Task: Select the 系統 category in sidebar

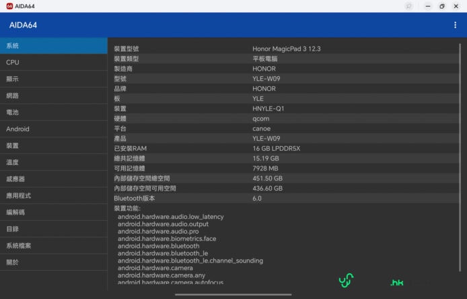Action: (x=54, y=46)
